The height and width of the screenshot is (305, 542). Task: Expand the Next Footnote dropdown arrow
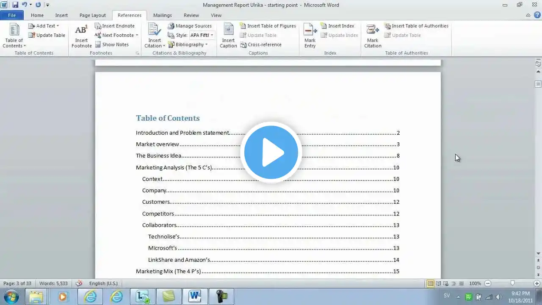[x=137, y=35]
